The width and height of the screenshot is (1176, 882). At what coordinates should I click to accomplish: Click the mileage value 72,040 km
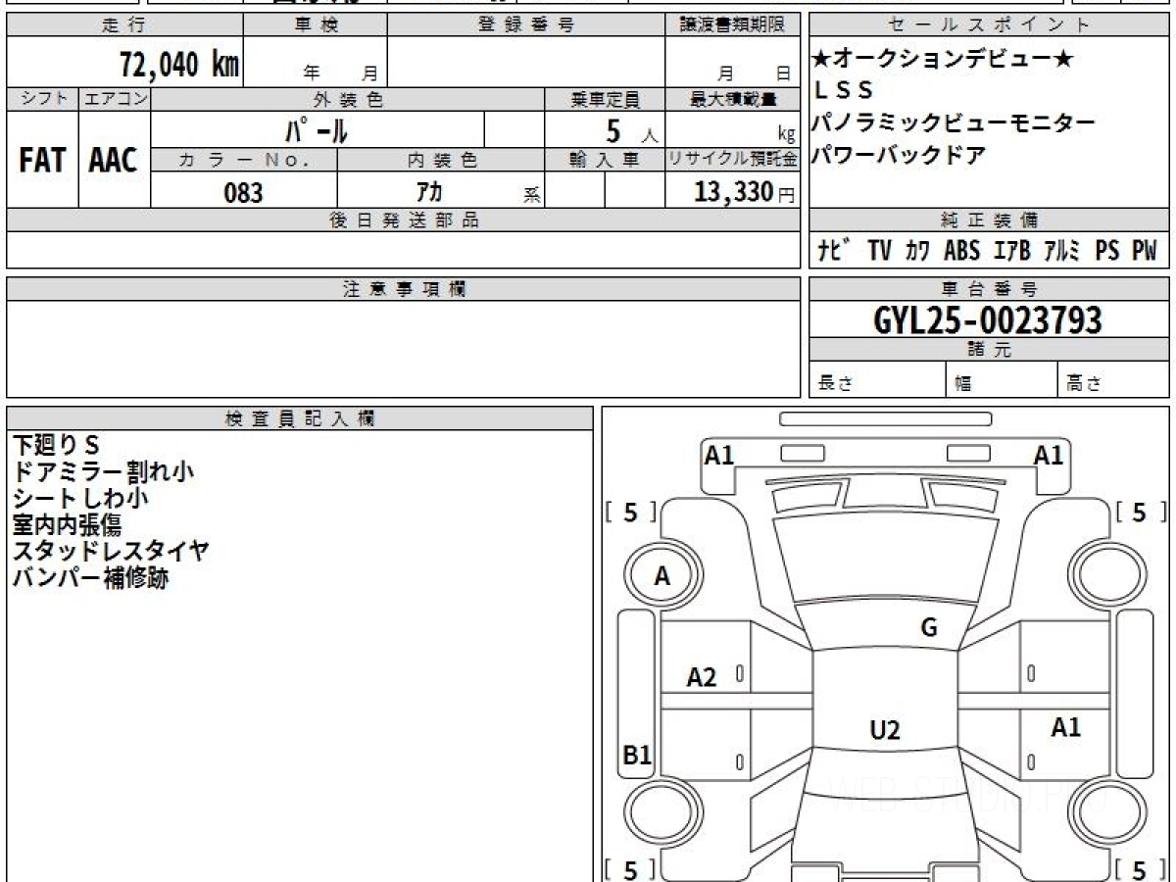click(179, 65)
